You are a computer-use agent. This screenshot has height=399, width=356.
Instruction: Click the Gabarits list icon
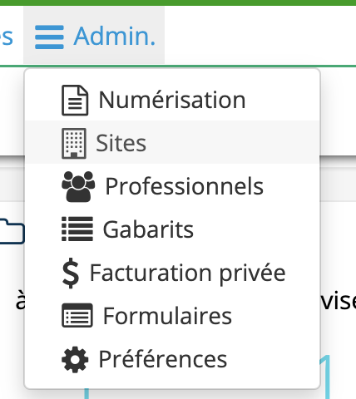(x=77, y=229)
